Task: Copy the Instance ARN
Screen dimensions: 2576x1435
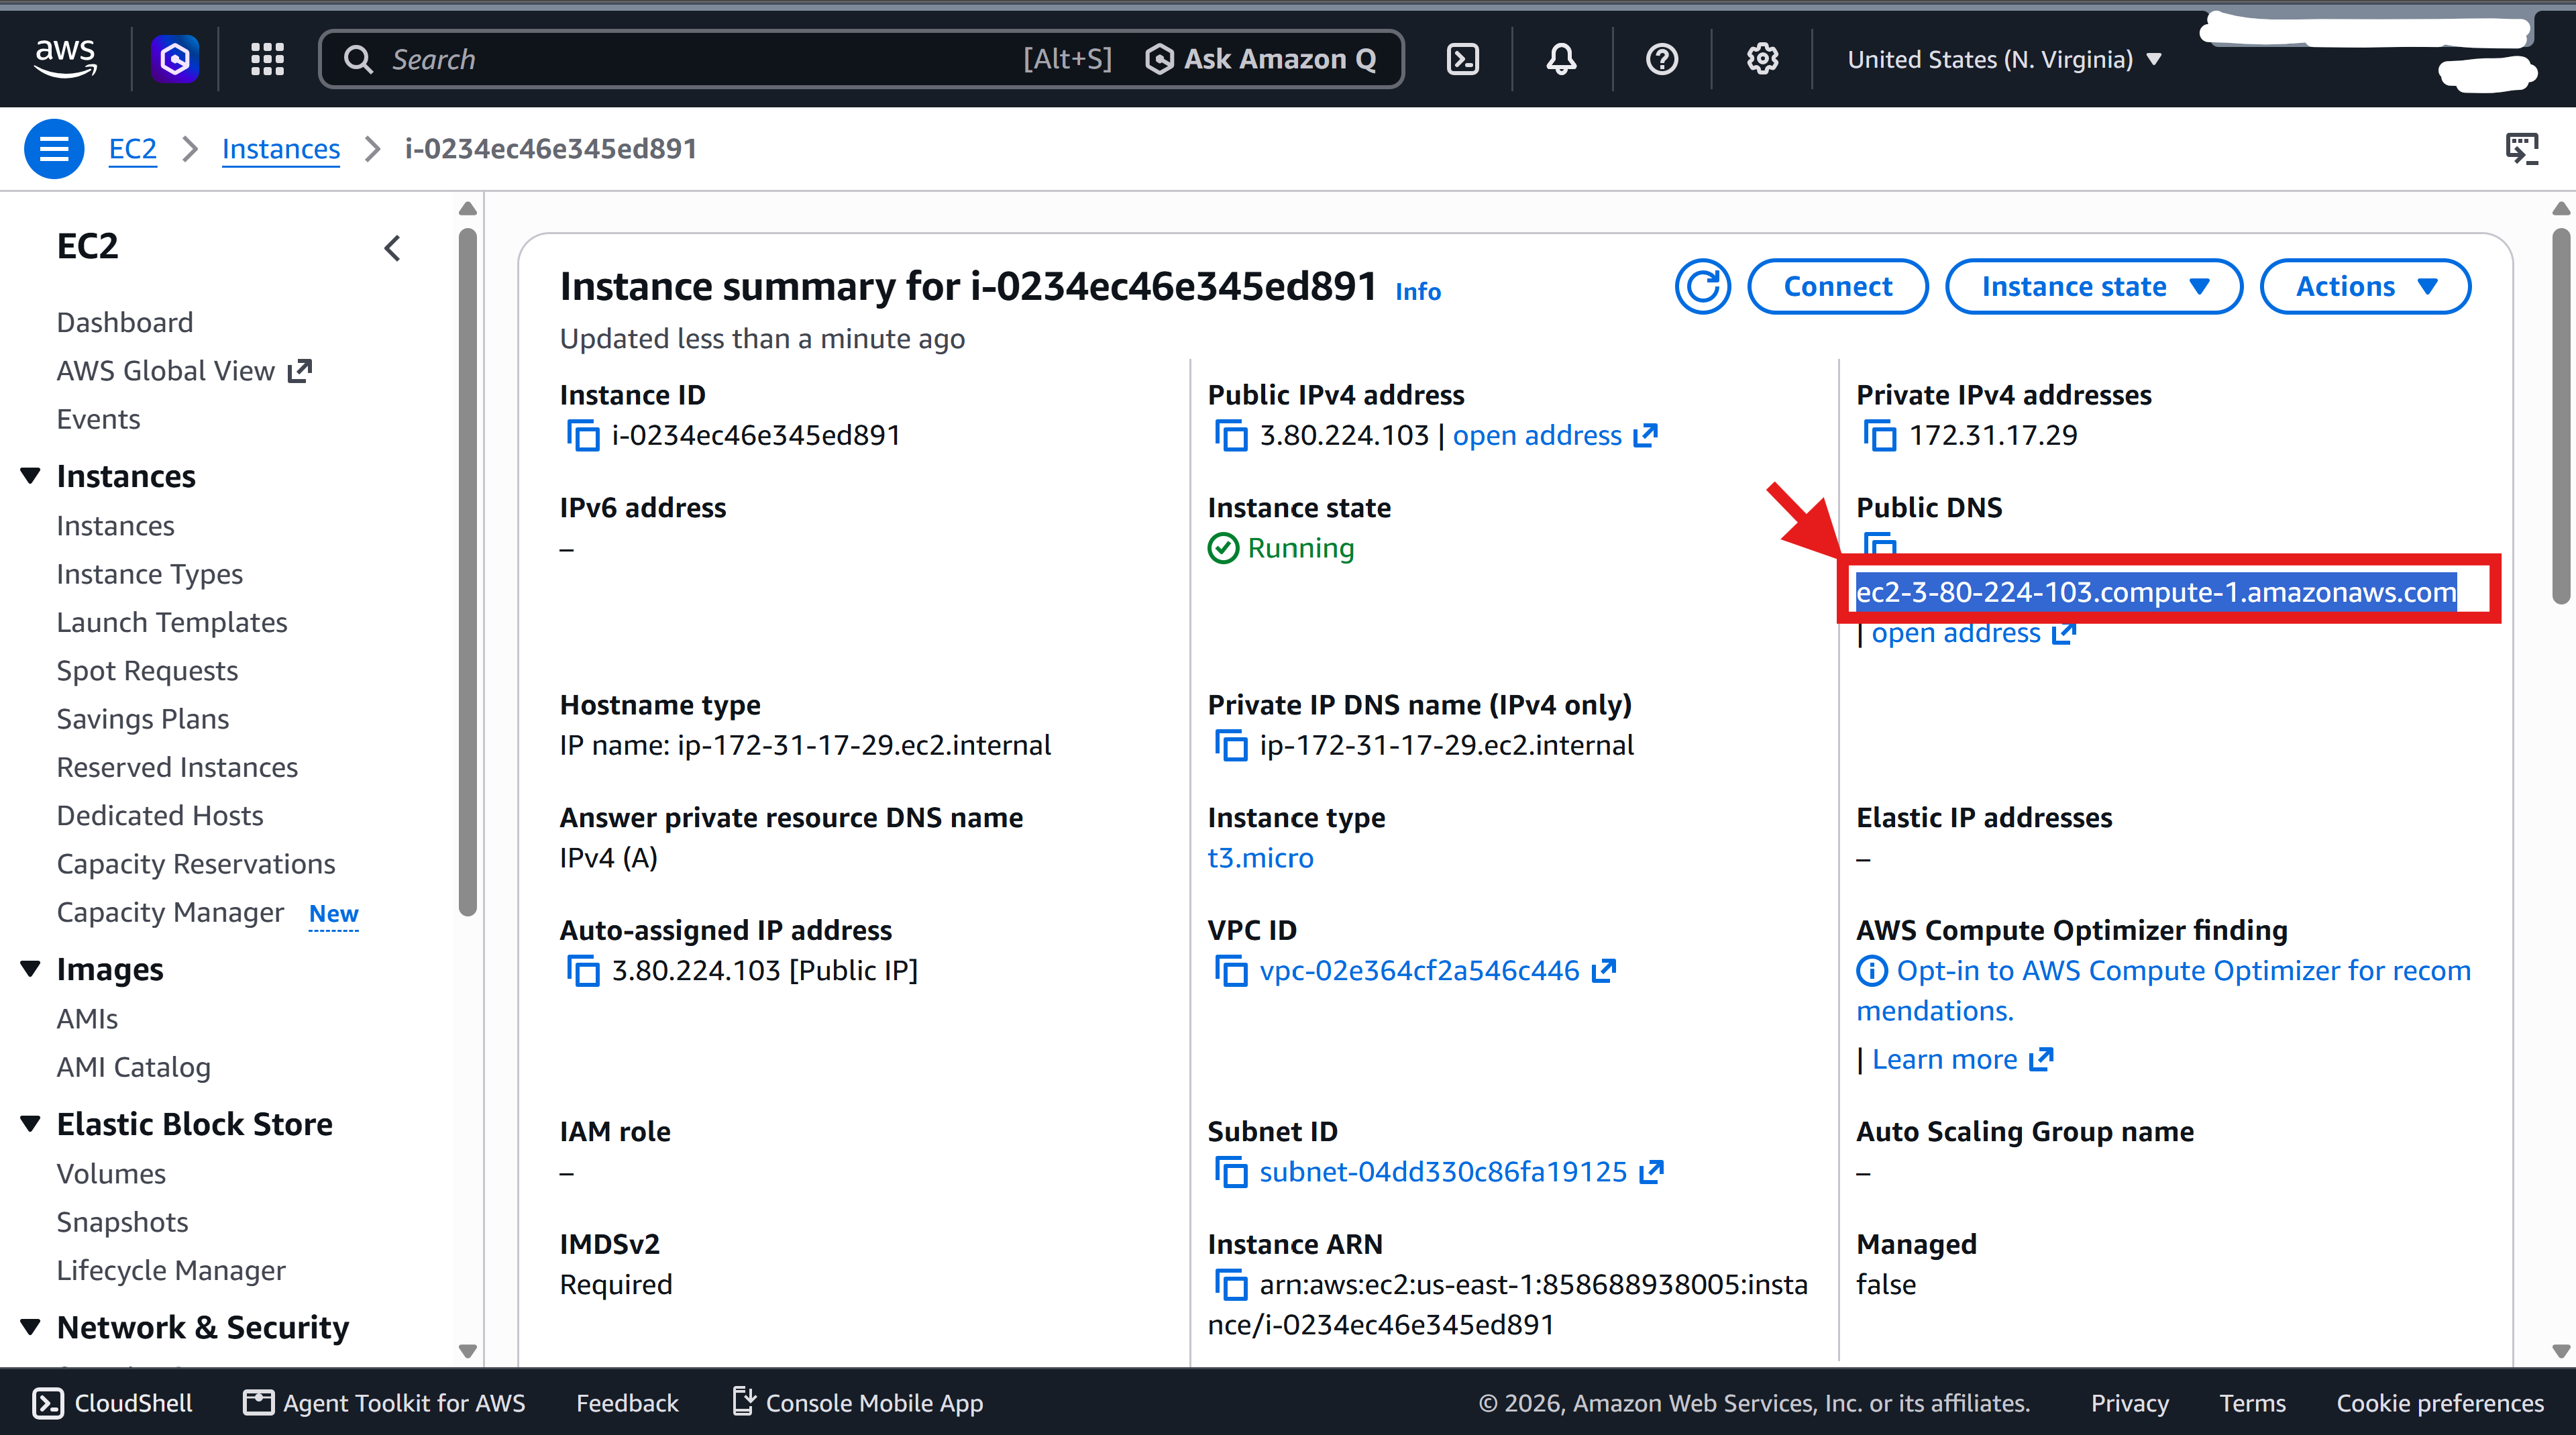Action: pyautogui.click(x=1231, y=1285)
